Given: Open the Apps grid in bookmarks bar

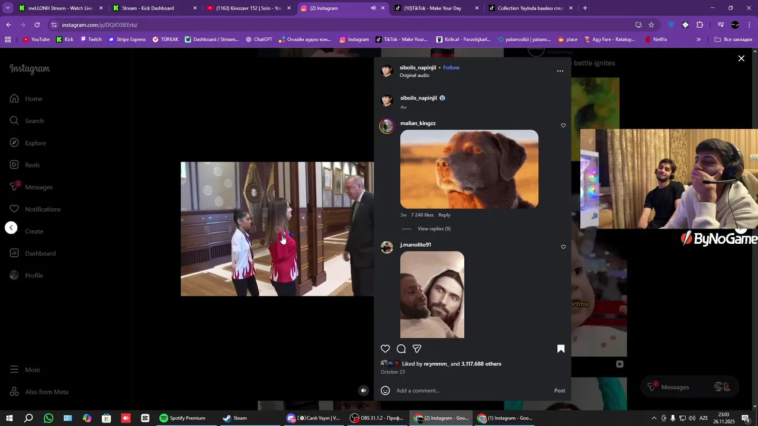Looking at the screenshot, I should [8, 40].
